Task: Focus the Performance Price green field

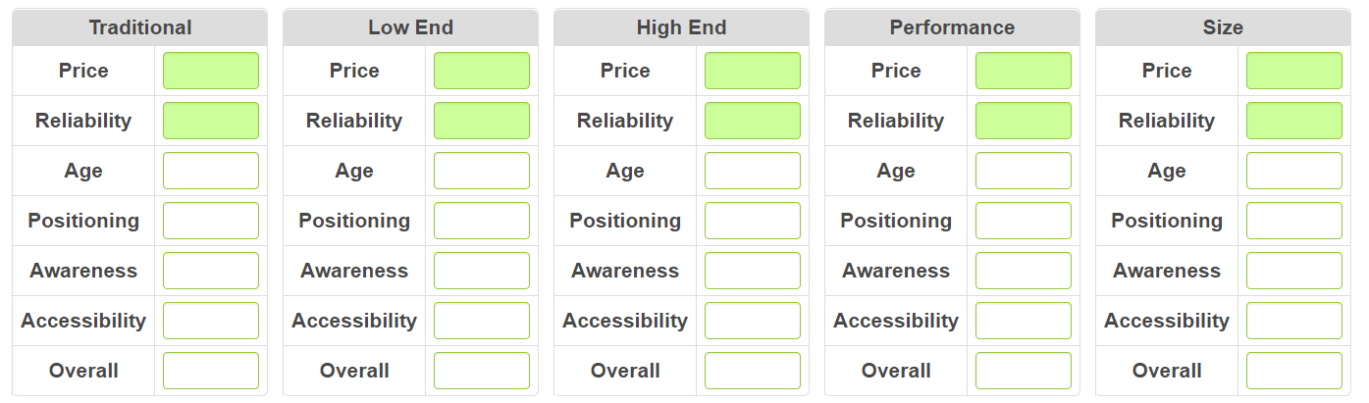Action: pos(1024,71)
